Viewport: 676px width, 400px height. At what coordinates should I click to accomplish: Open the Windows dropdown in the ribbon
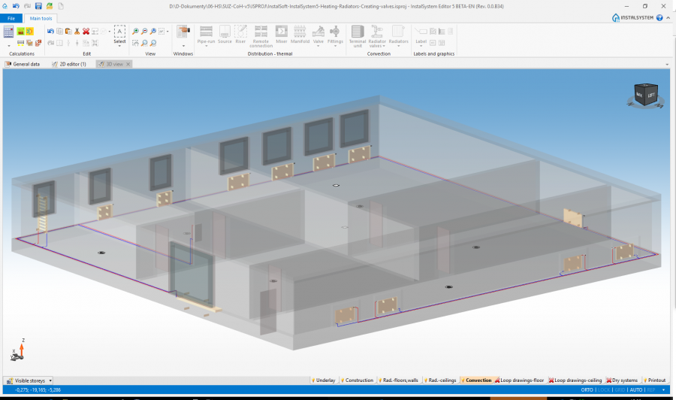(183, 35)
